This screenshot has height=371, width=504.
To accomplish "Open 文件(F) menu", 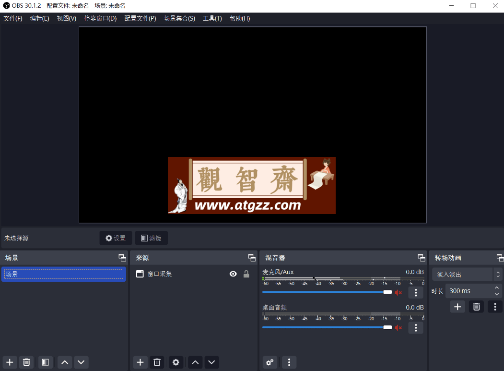I will (x=13, y=18).
